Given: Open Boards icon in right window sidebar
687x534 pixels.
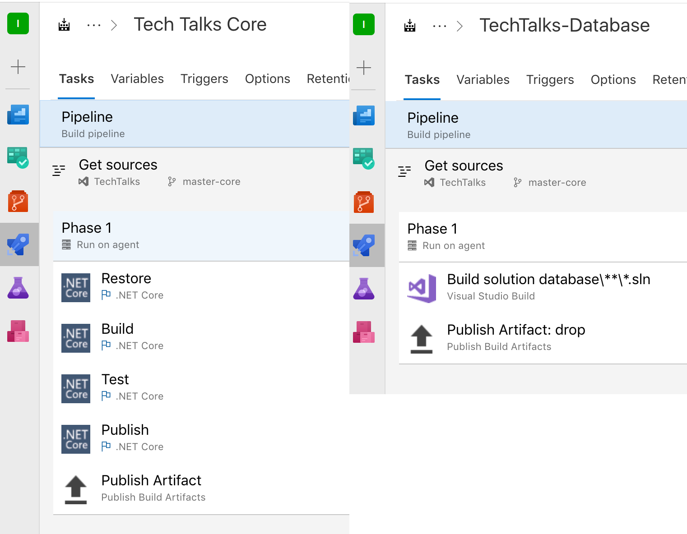Looking at the screenshot, I should (x=364, y=158).
